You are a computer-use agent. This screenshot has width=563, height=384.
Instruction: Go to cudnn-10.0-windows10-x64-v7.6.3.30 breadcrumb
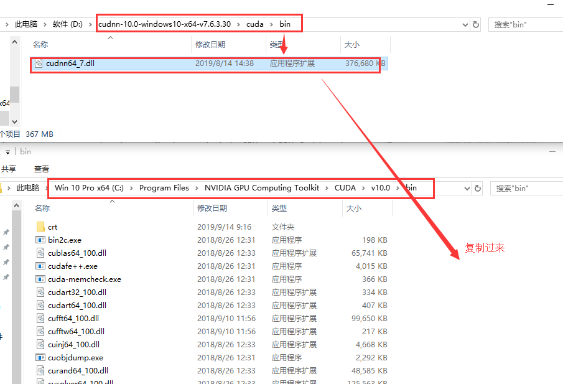click(x=164, y=24)
